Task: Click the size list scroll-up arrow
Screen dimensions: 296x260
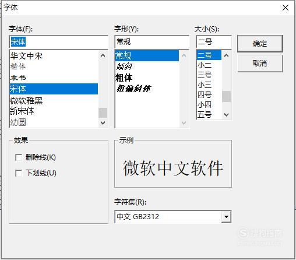Action: point(226,55)
